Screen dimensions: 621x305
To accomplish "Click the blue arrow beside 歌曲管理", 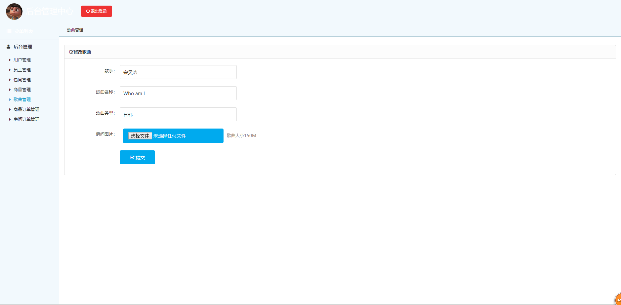I will pos(10,99).
